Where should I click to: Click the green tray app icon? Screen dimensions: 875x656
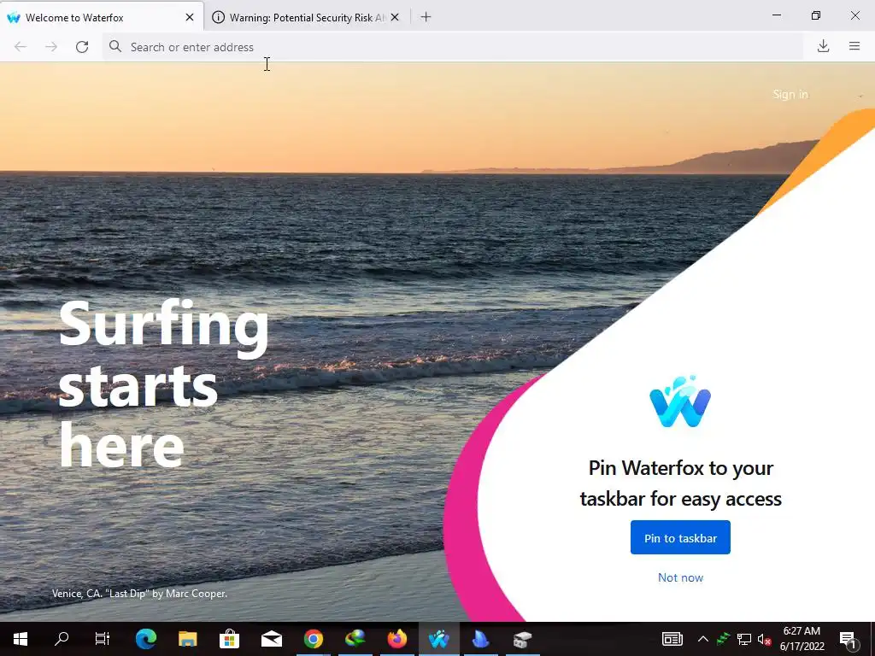(x=723, y=639)
